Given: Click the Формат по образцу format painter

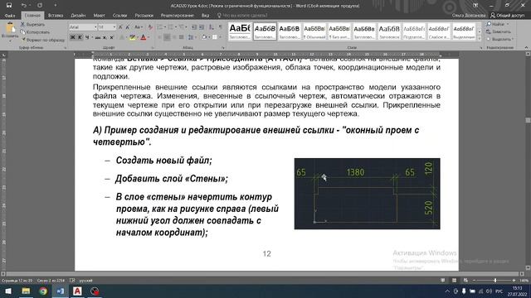Looking at the screenshot, I should [42, 40].
